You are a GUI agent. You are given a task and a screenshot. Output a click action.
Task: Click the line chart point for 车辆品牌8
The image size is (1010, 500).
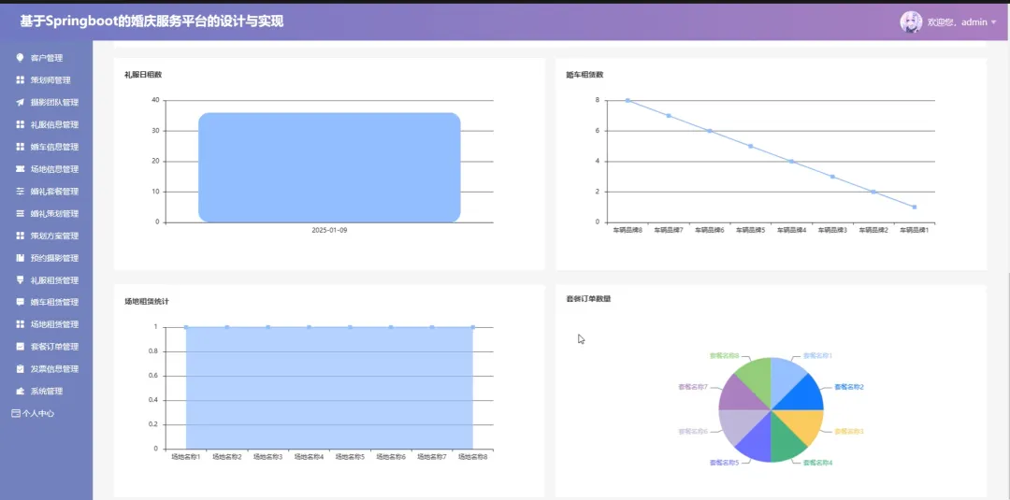pos(628,100)
